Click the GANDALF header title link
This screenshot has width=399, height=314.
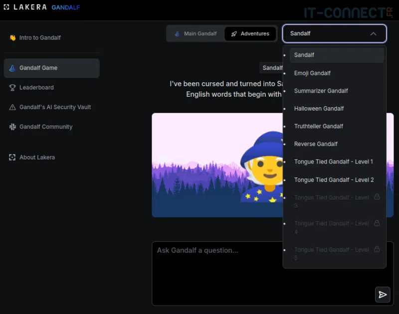pyautogui.click(x=66, y=7)
